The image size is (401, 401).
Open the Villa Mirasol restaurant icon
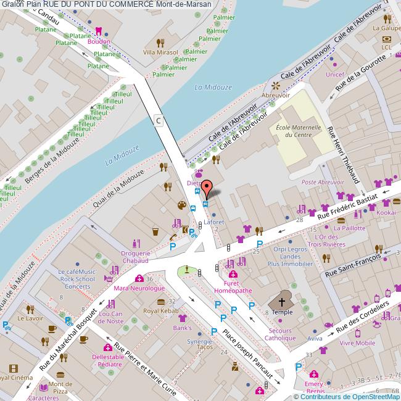pos(160,43)
